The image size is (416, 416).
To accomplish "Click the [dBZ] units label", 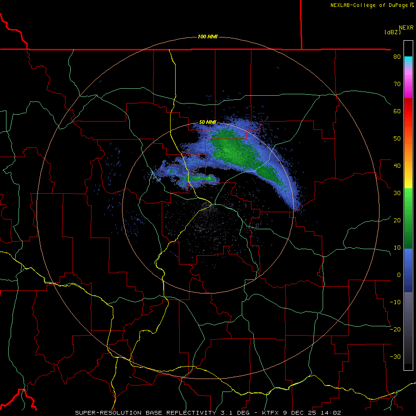I will [392, 32].
